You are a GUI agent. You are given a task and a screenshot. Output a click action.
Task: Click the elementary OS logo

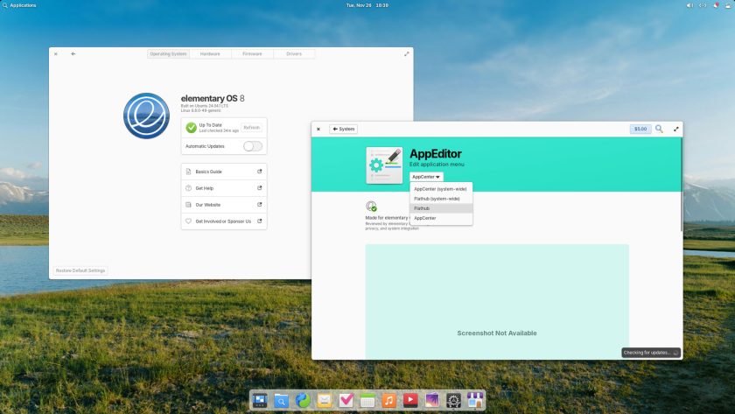coord(147,116)
